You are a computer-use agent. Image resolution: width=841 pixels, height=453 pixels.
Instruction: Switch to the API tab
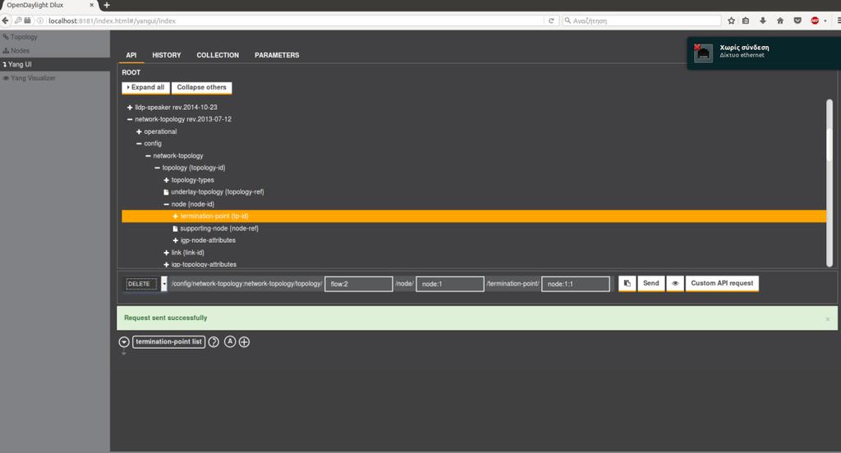131,55
